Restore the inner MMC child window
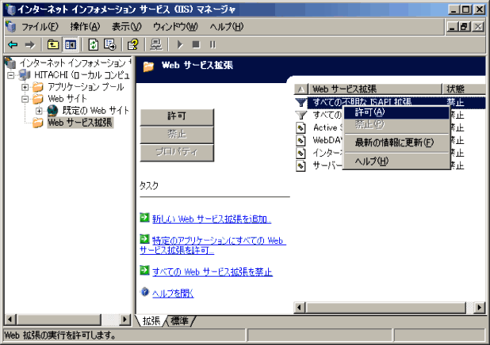 pyautogui.click(x=465, y=27)
